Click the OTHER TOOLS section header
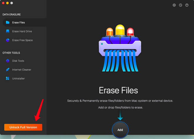 [11, 53]
